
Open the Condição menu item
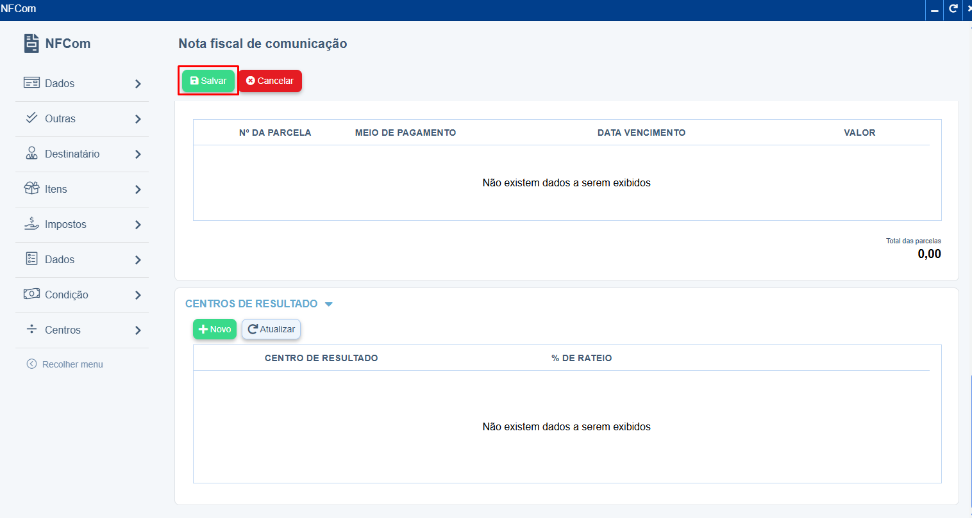point(67,295)
